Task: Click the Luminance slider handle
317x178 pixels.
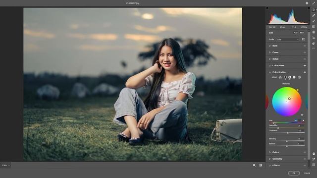Action: click(x=288, y=133)
